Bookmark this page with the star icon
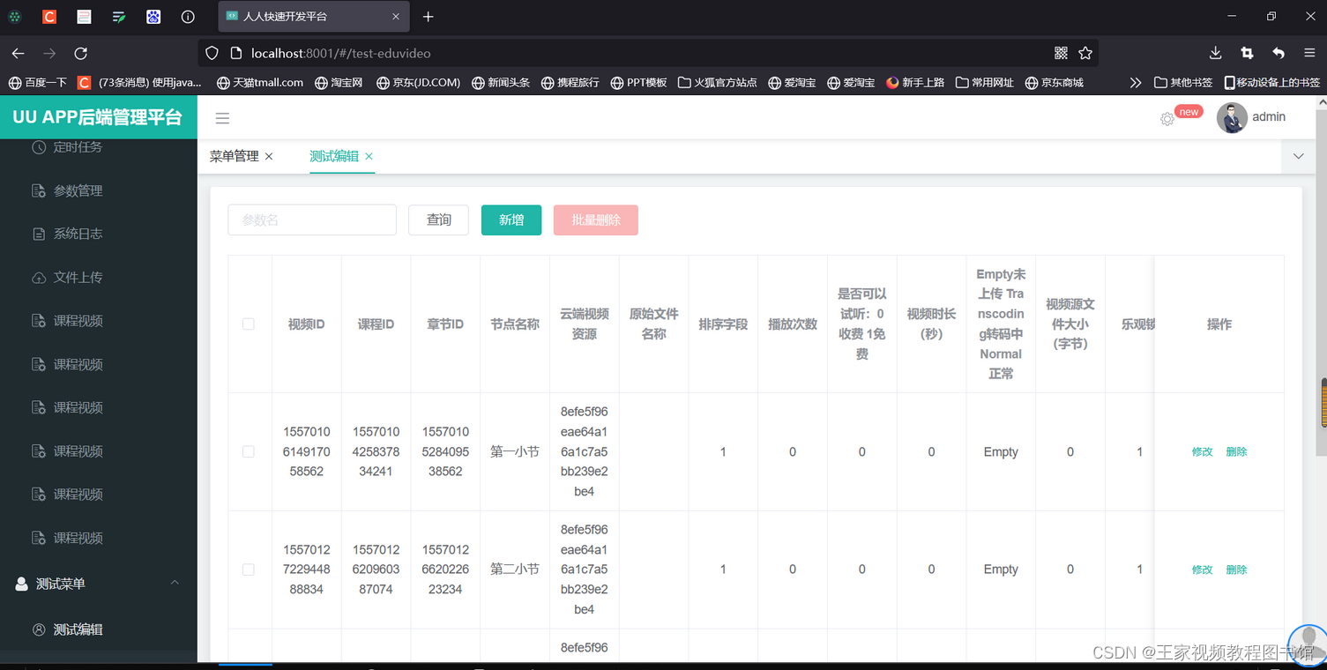The image size is (1327, 670). click(1085, 53)
